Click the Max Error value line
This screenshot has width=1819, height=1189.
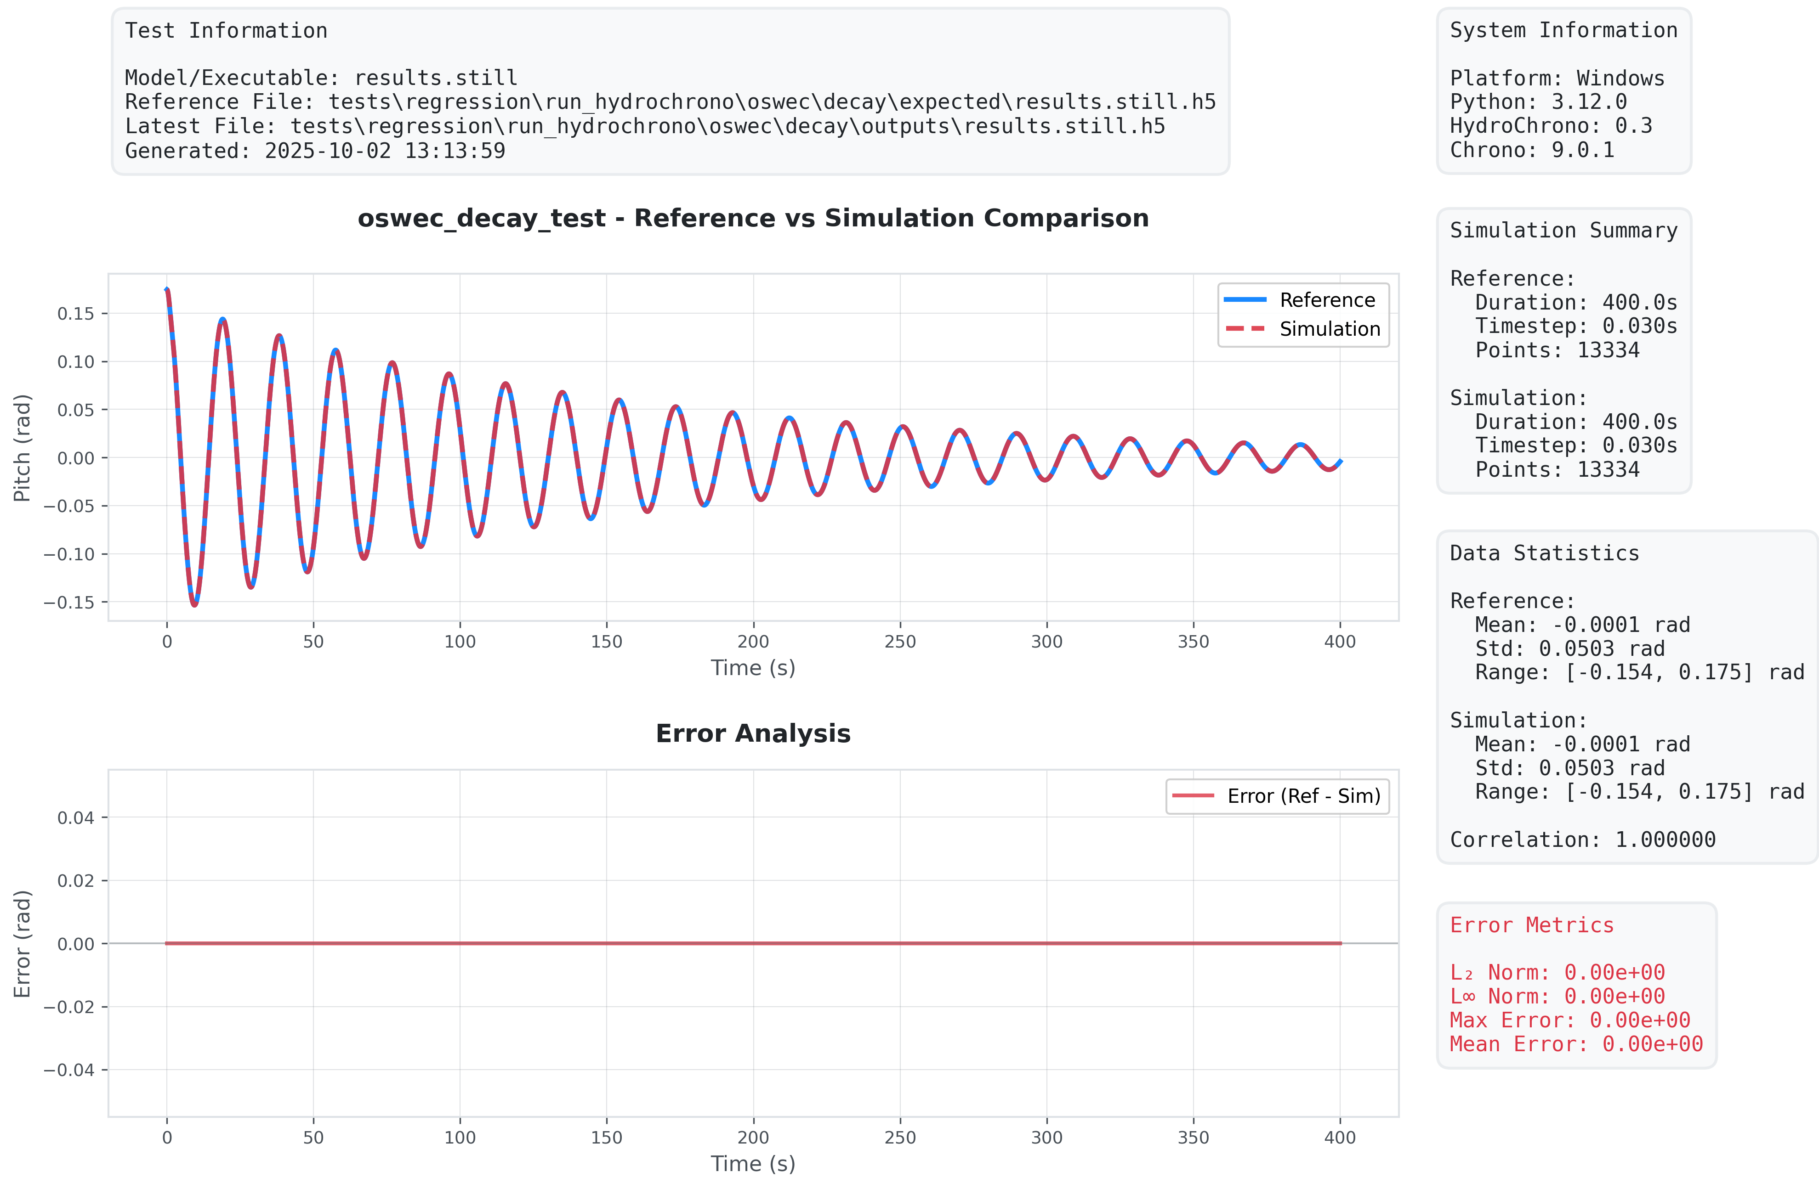point(1570,1020)
